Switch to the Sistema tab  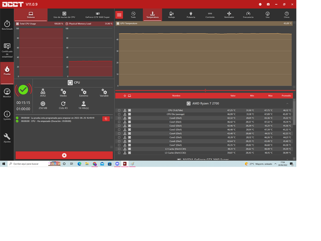point(31,15)
